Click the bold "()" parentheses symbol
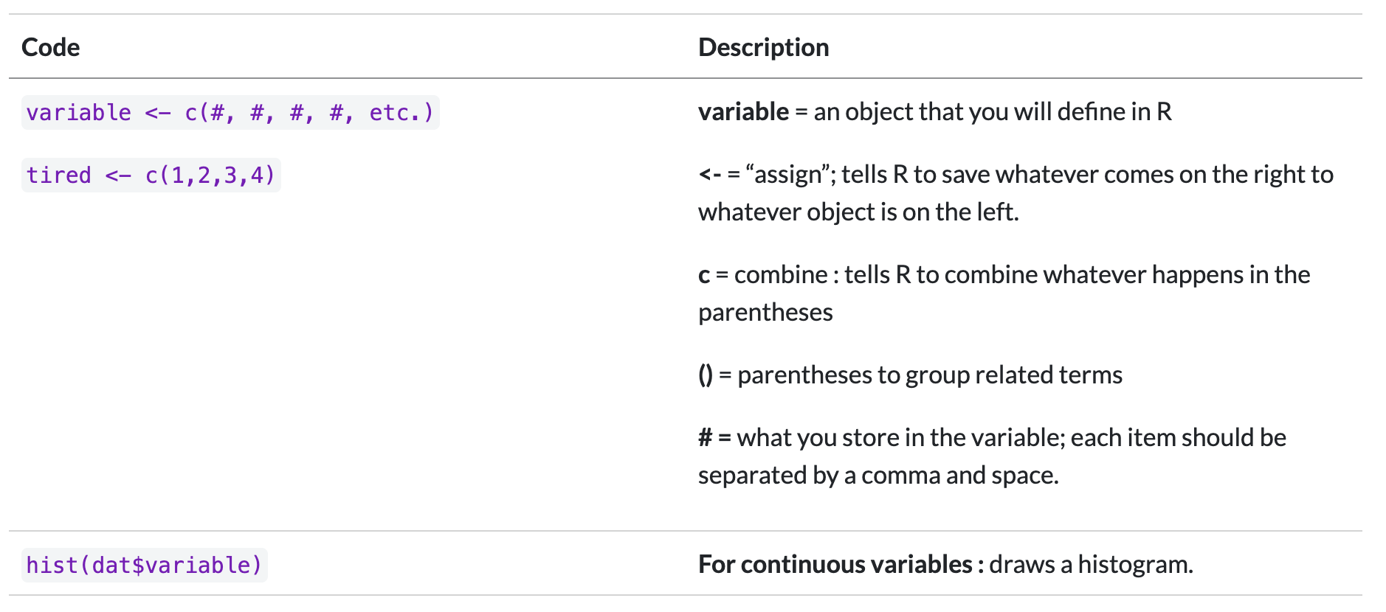 [x=706, y=375]
